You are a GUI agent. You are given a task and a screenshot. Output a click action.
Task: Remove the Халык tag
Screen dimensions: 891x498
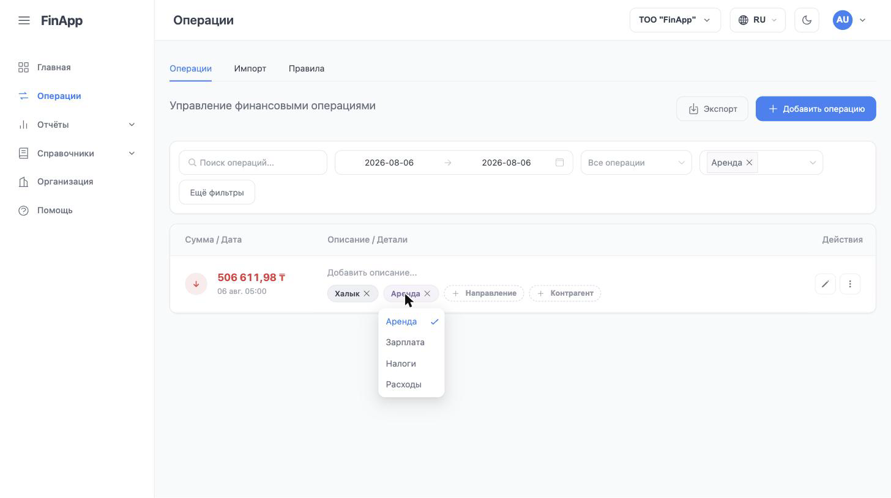[x=367, y=293]
